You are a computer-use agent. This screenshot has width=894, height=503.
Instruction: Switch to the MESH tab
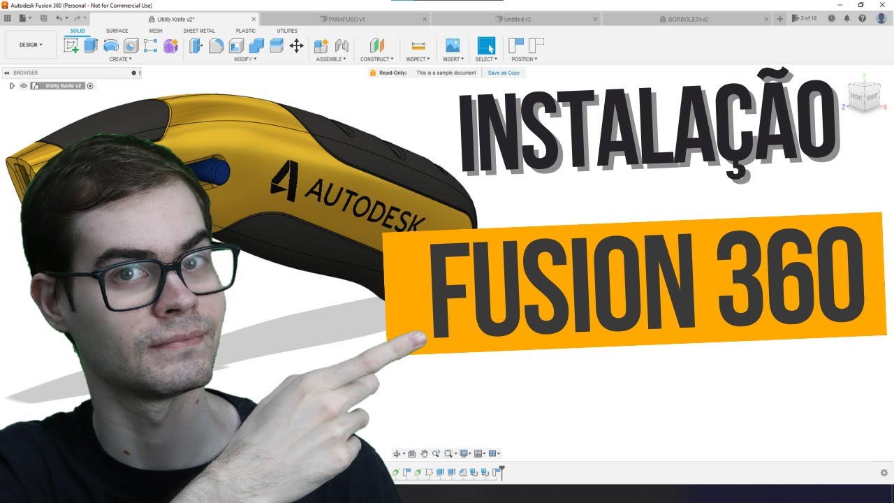(x=156, y=31)
